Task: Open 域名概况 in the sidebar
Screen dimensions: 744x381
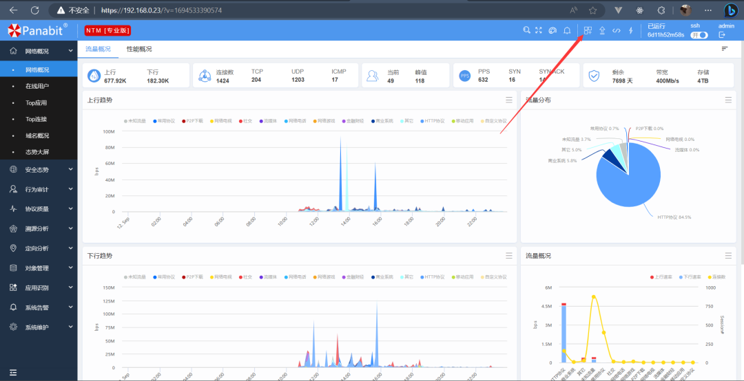Action: [x=39, y=135]
